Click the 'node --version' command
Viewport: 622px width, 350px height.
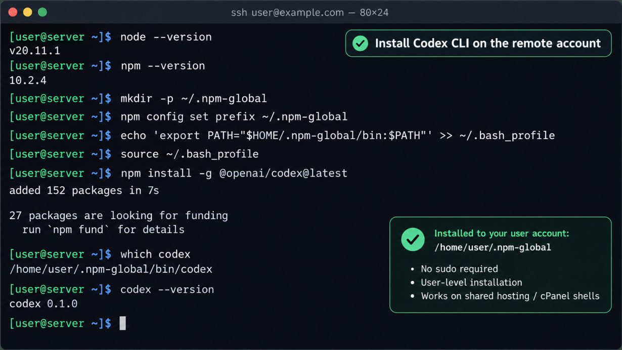coord(166,37)
